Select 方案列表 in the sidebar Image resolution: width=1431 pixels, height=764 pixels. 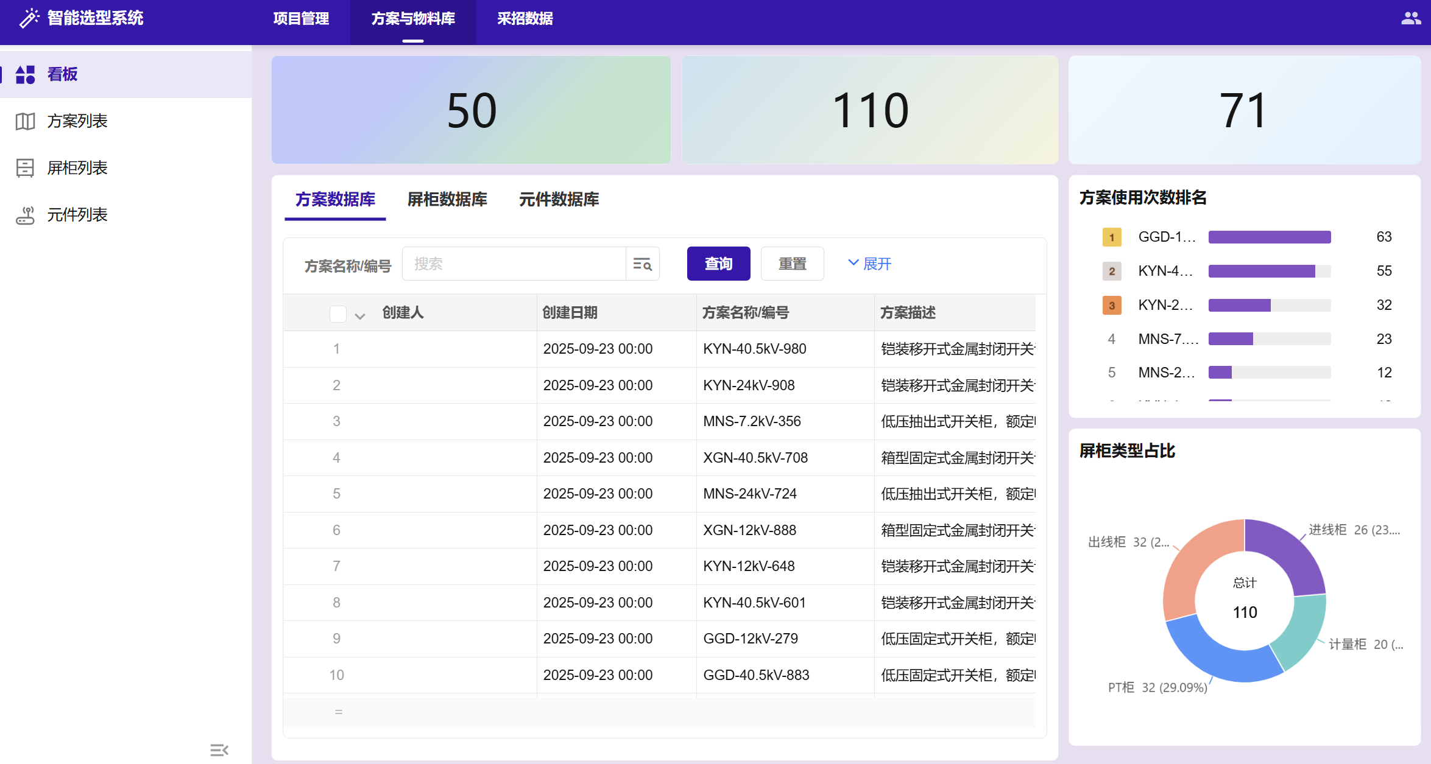[x=126, y=121]
